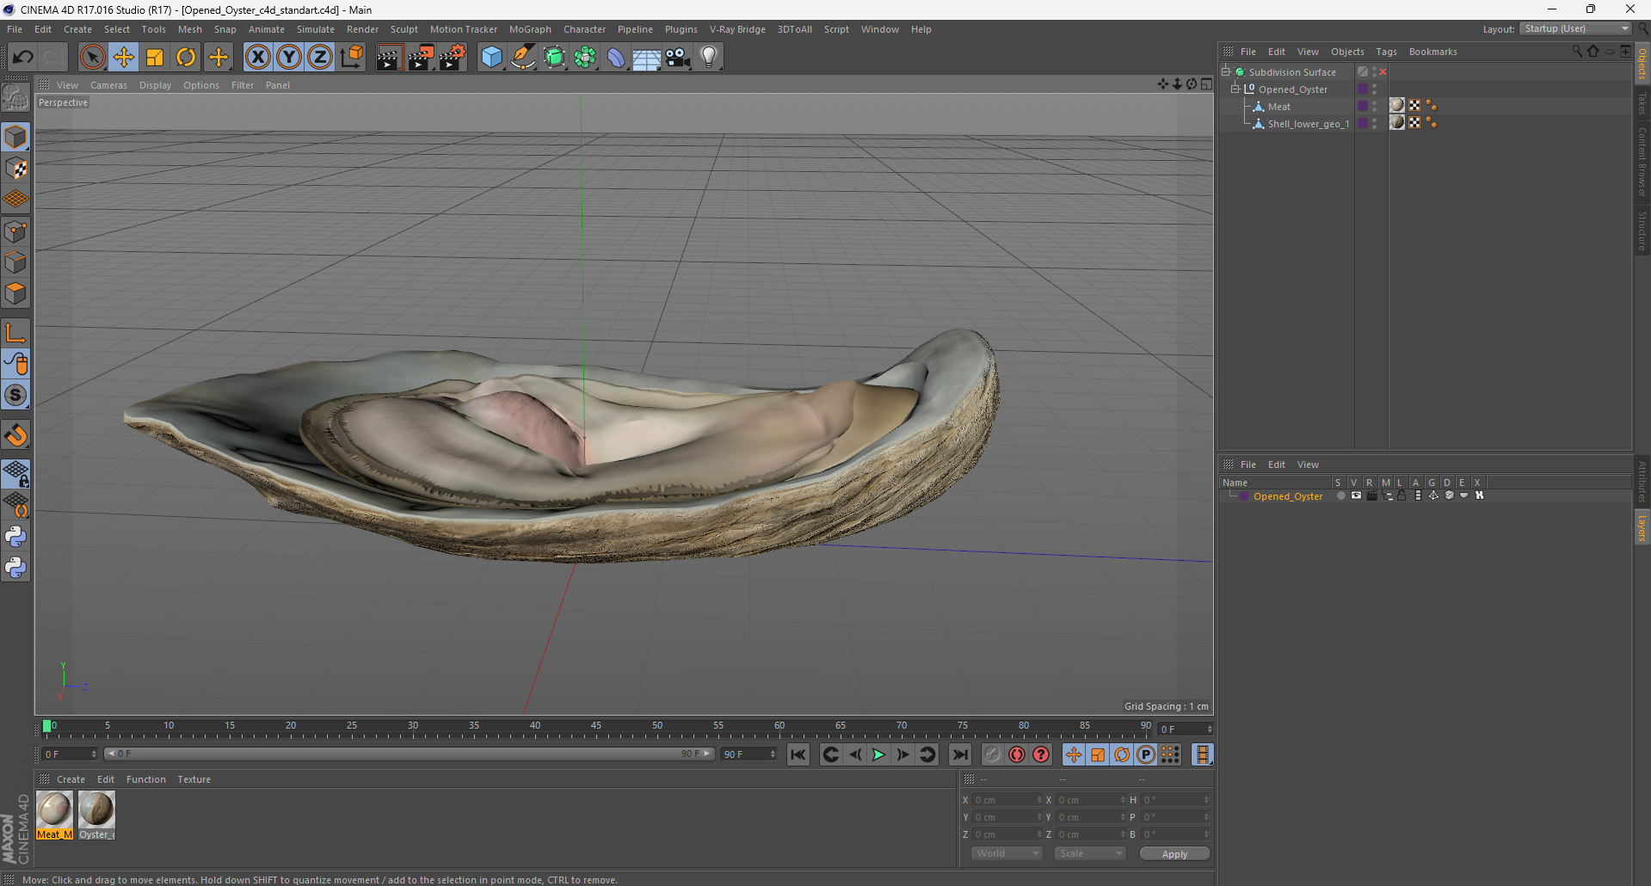
Task: Open Object Manager Tags menu
Action: pos(1386,52)
